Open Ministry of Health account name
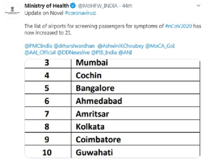Screen dimensions: 205x162 tap(47, 6)
